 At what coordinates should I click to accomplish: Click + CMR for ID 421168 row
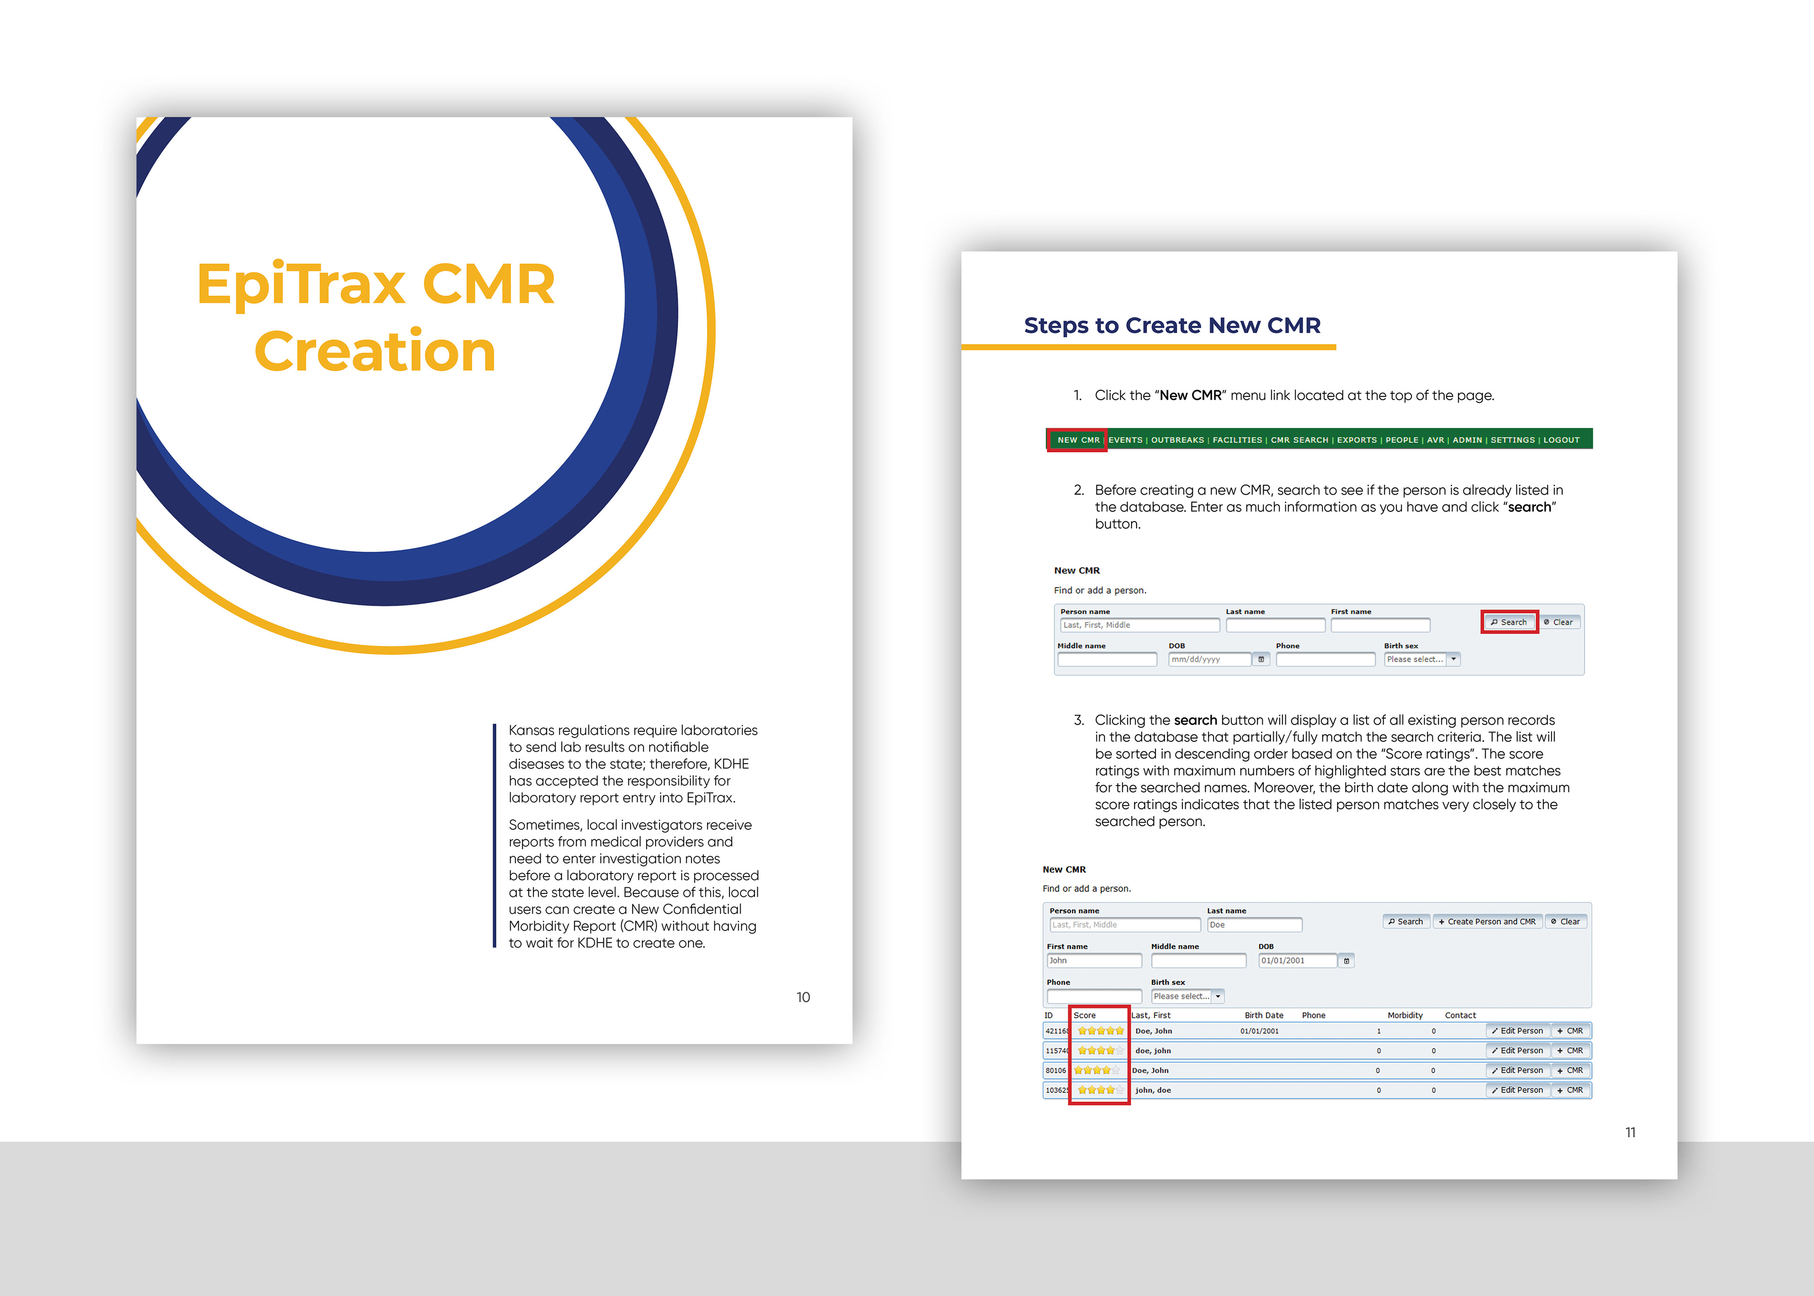[1570, 1031]
